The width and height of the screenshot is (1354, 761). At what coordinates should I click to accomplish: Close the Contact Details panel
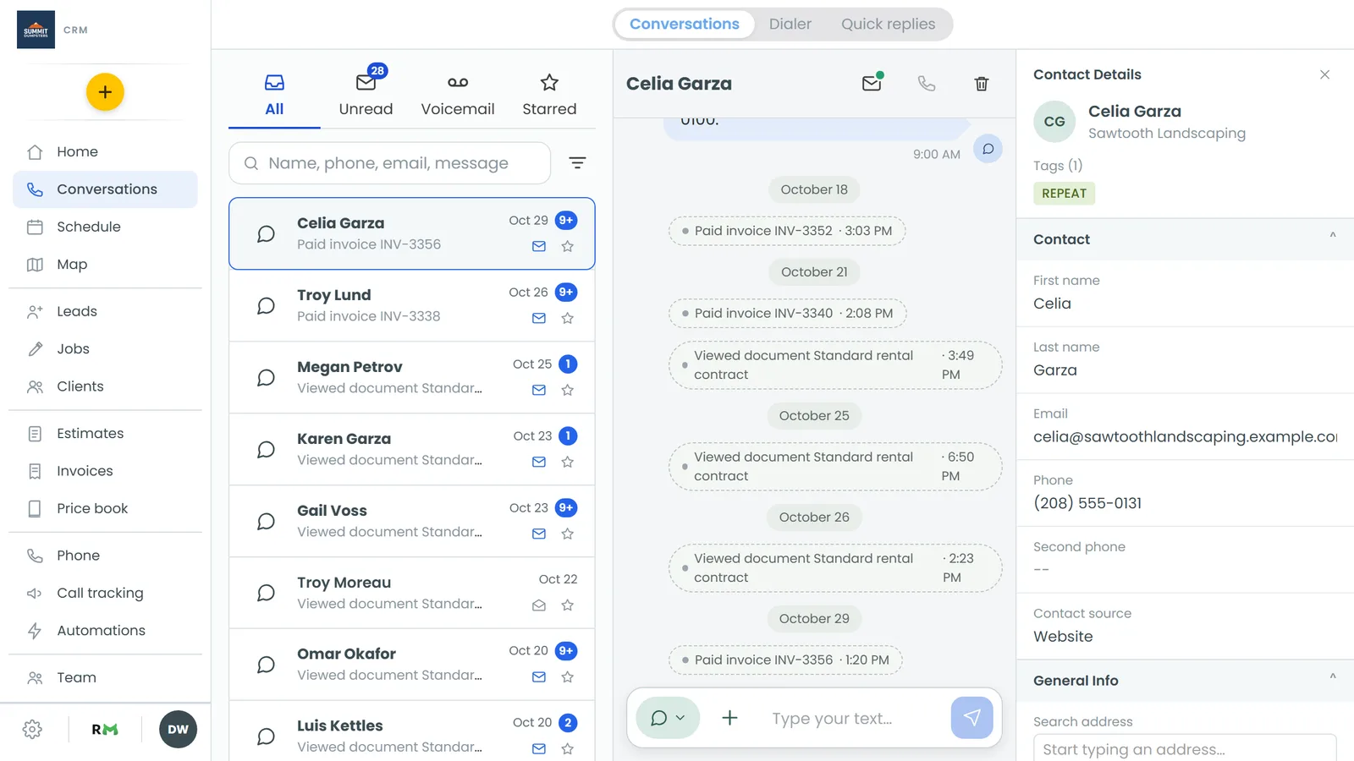(x=1324, y=74)
